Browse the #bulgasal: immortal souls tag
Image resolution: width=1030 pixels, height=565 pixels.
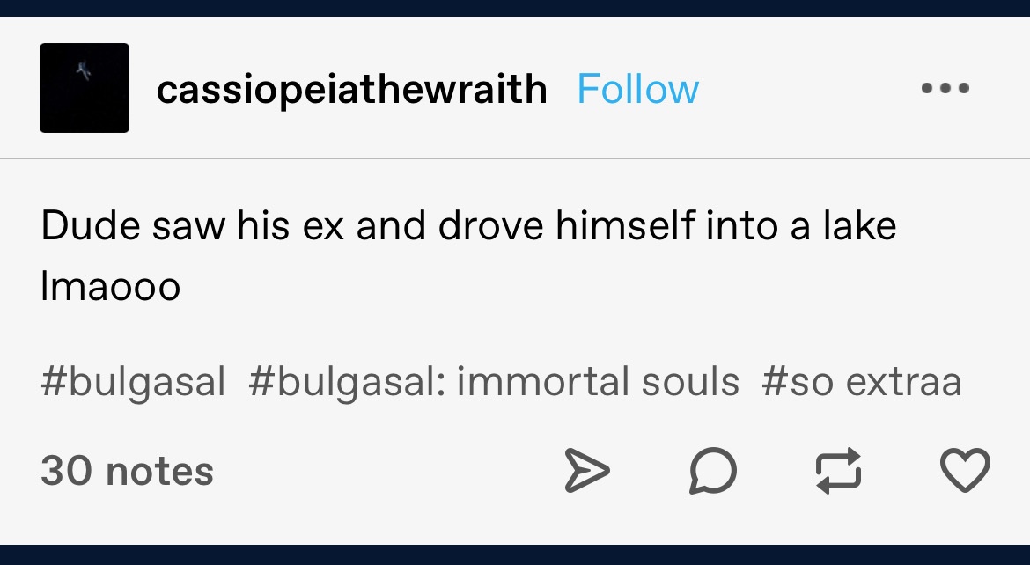[493, 382]
